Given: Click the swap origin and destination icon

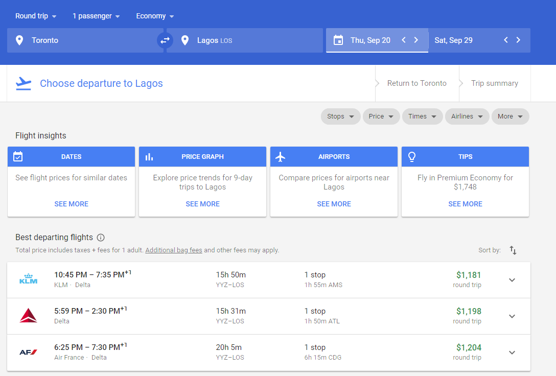Looking at the screenshot, I should tap(165, 40).
